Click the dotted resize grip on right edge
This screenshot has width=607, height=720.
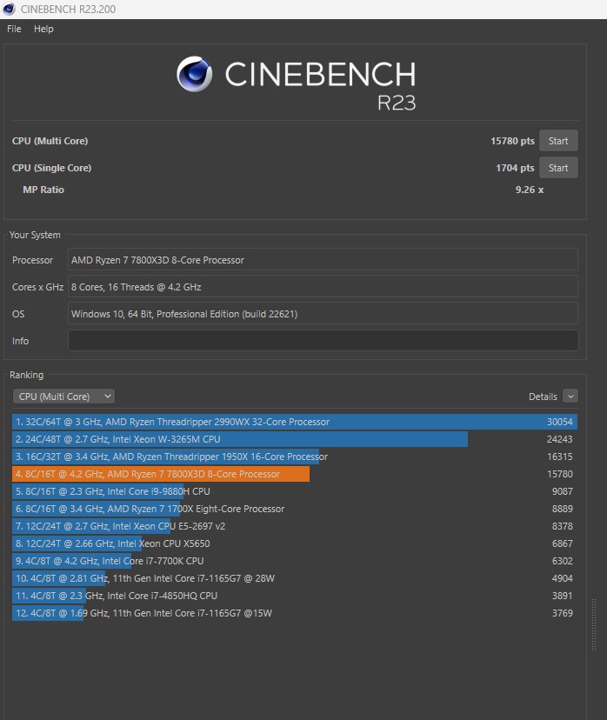[x=594, y=624]
